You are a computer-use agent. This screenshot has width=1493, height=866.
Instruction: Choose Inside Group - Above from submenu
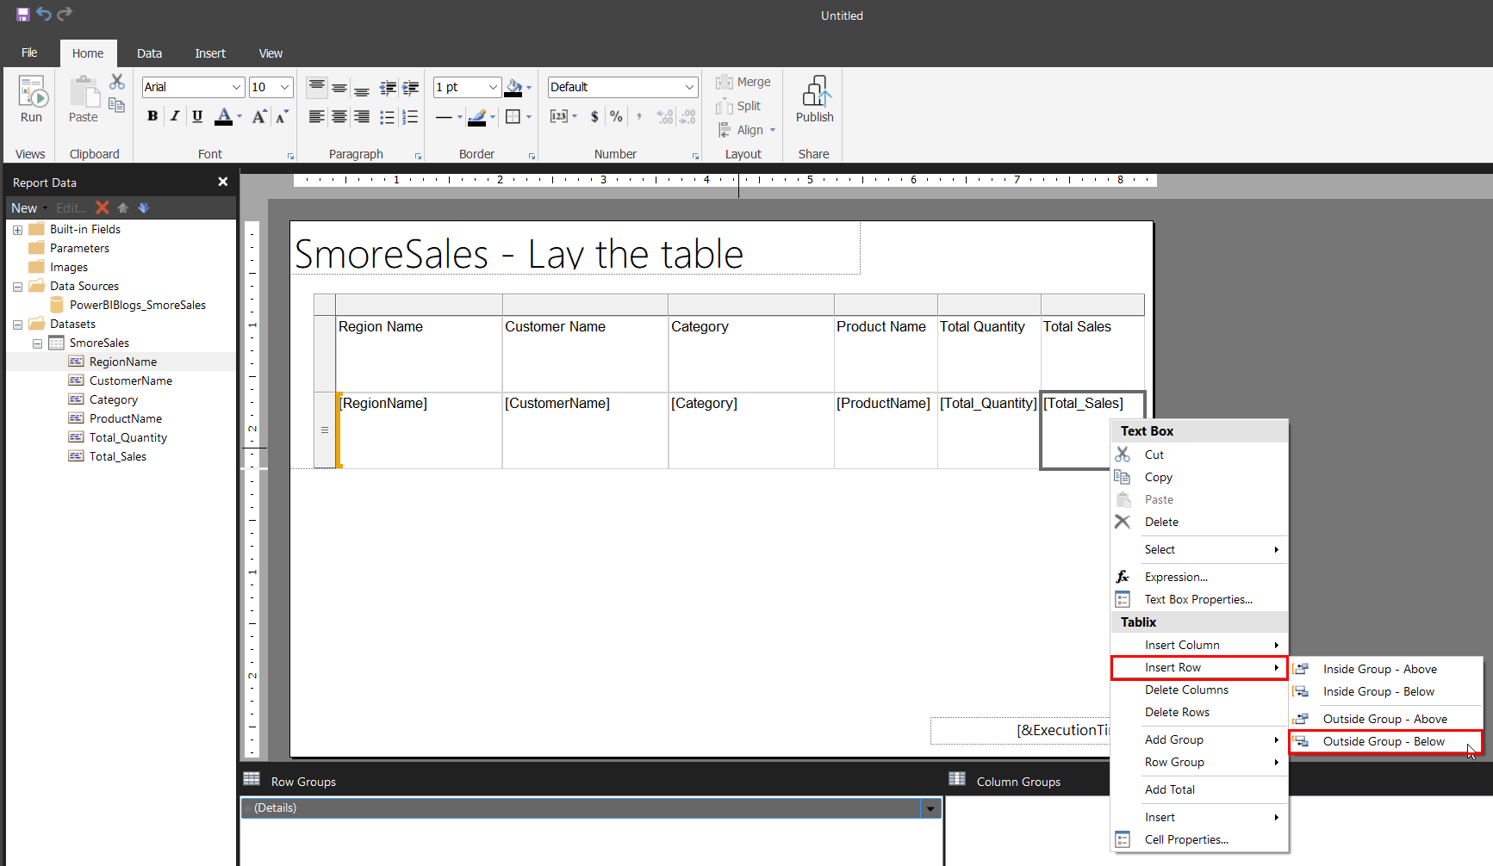[1385, 669]
